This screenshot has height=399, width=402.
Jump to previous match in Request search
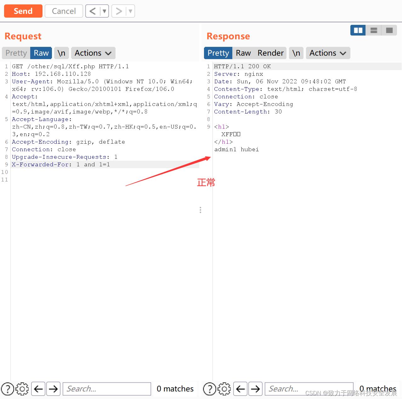(x=38, y=389)
